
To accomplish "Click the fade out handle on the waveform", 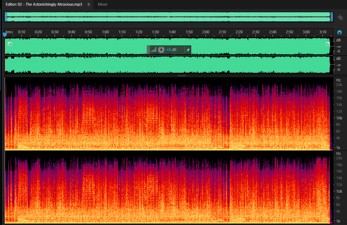I will (328, 44).
